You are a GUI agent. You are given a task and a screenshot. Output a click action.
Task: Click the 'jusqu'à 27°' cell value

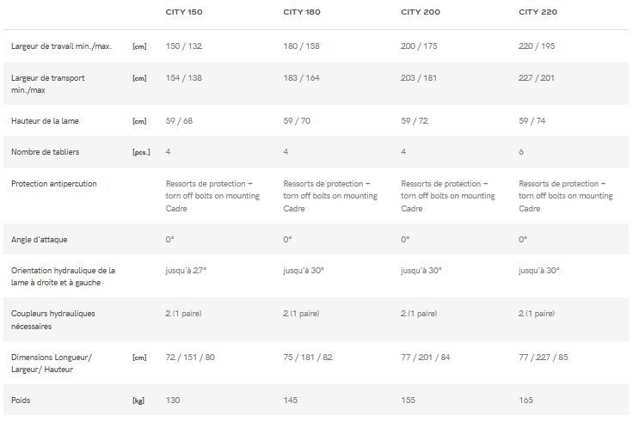point(186,270)
